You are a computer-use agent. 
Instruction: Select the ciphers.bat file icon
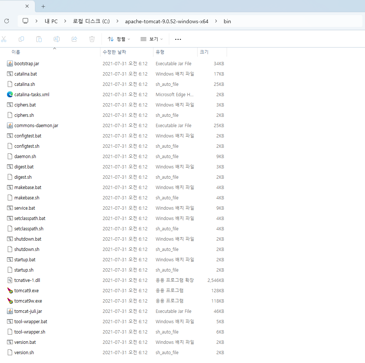(x=10, y=105)
